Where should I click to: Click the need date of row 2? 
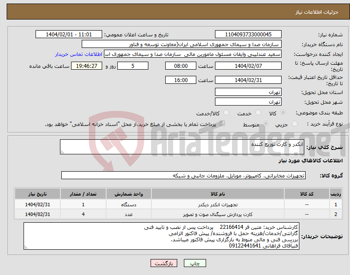(x=37, y=214)
